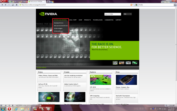Launch Internet Explorer from taskbar

[x=16, y=109]
